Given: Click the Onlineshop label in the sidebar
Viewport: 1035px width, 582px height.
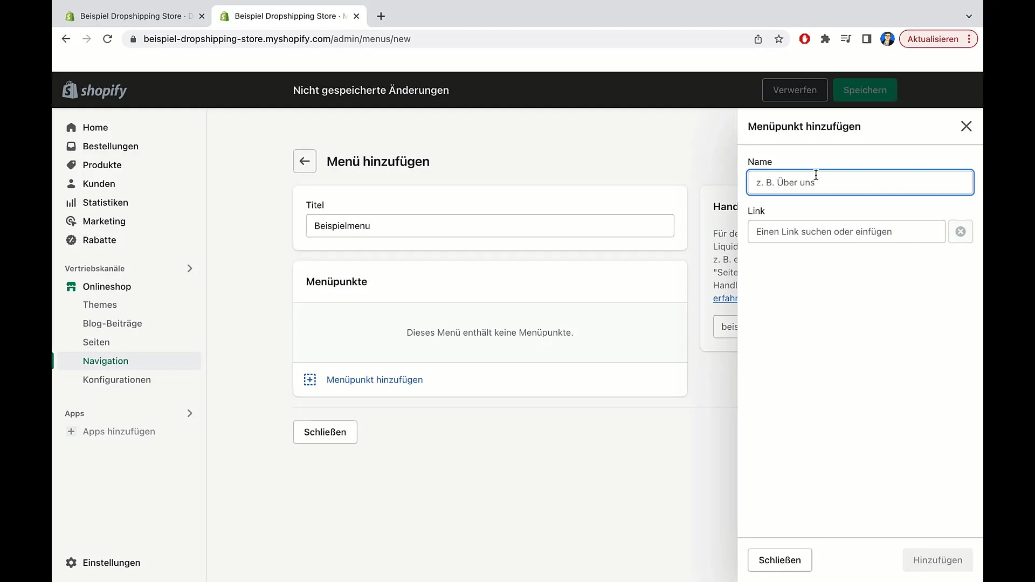Looking at the screenshot, I should coord(107,287).
